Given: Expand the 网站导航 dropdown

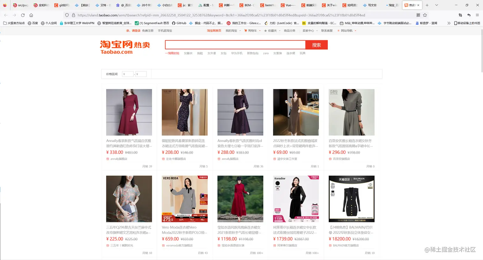Looking at the screenshot, I should click(347, 31).
